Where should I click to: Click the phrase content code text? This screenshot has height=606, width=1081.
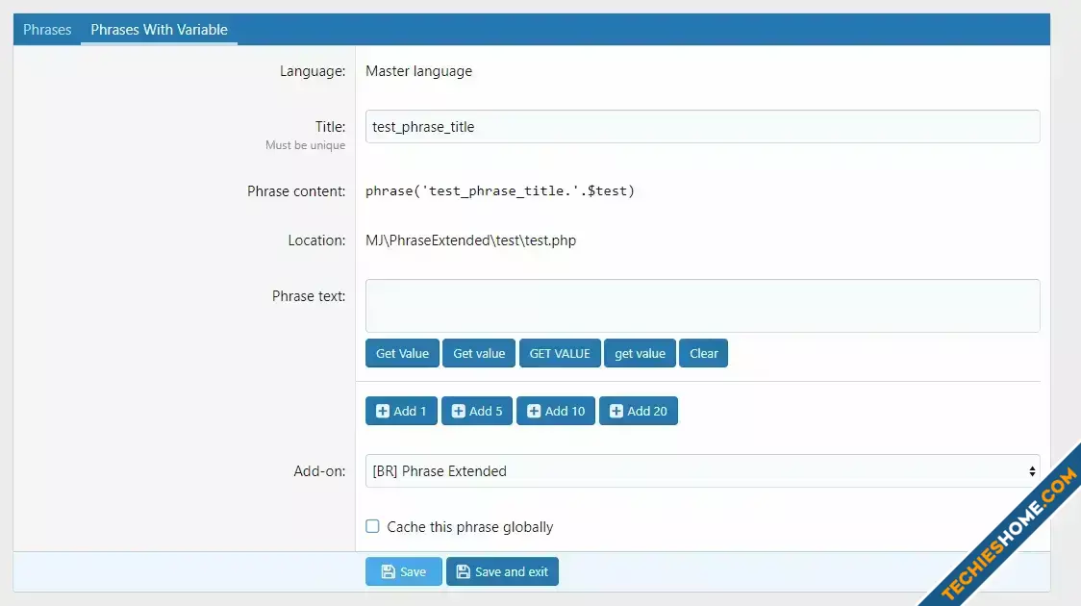(500, 191)
